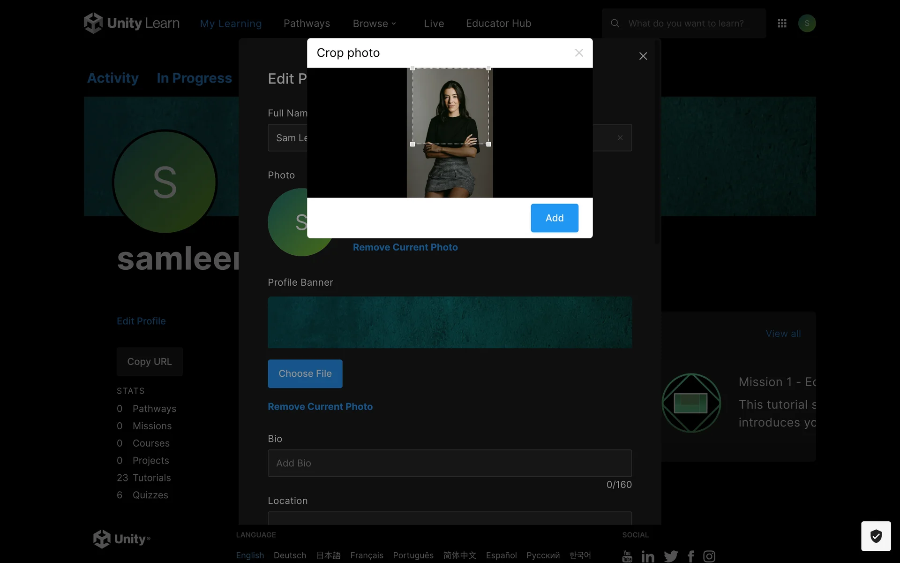Viewport: 900px width, 563px height.
Task: Click into the Add Bio field
Action: tap(450, 463)
